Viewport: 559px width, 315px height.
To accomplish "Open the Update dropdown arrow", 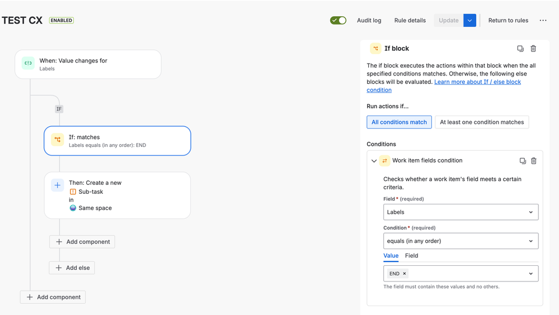I will 470,20.
